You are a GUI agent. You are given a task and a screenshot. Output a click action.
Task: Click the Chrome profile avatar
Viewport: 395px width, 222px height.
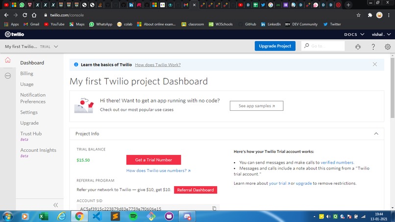[379, 15]
